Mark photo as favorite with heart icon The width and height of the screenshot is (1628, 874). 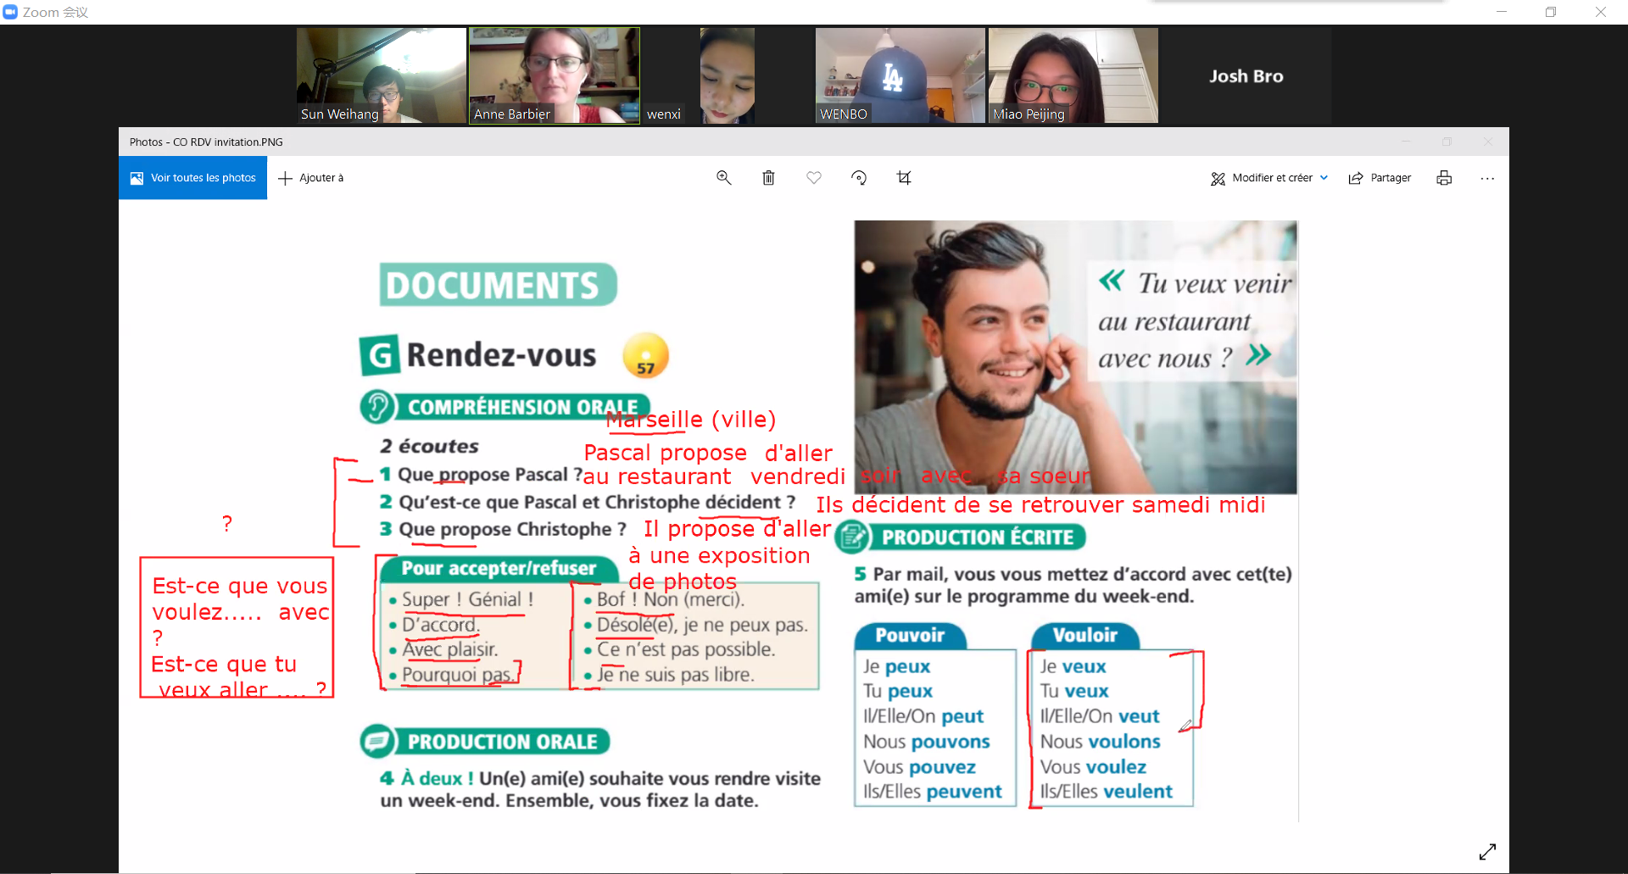814,178
